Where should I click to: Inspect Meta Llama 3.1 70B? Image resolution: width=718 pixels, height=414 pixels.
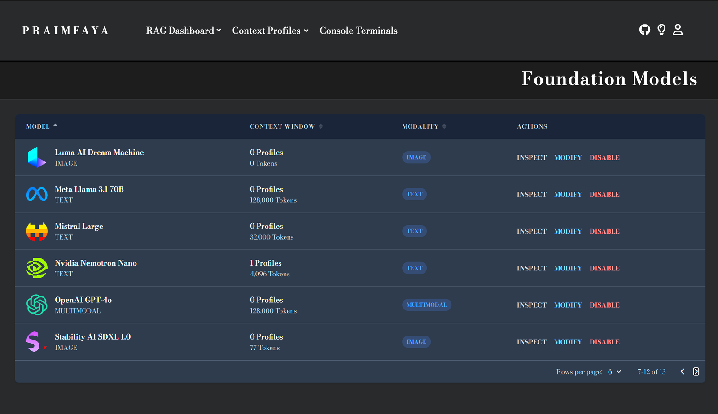click(531, 194)
